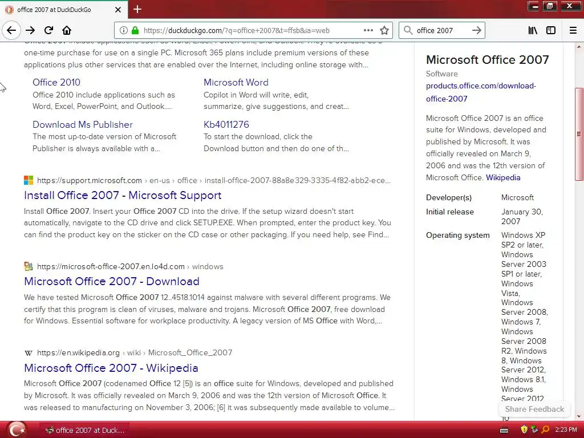The width and height of the screenshot is (584, 438).
Task: Click the Microsoft Office 2007 panel heading
Action: (x=487, y=59)
